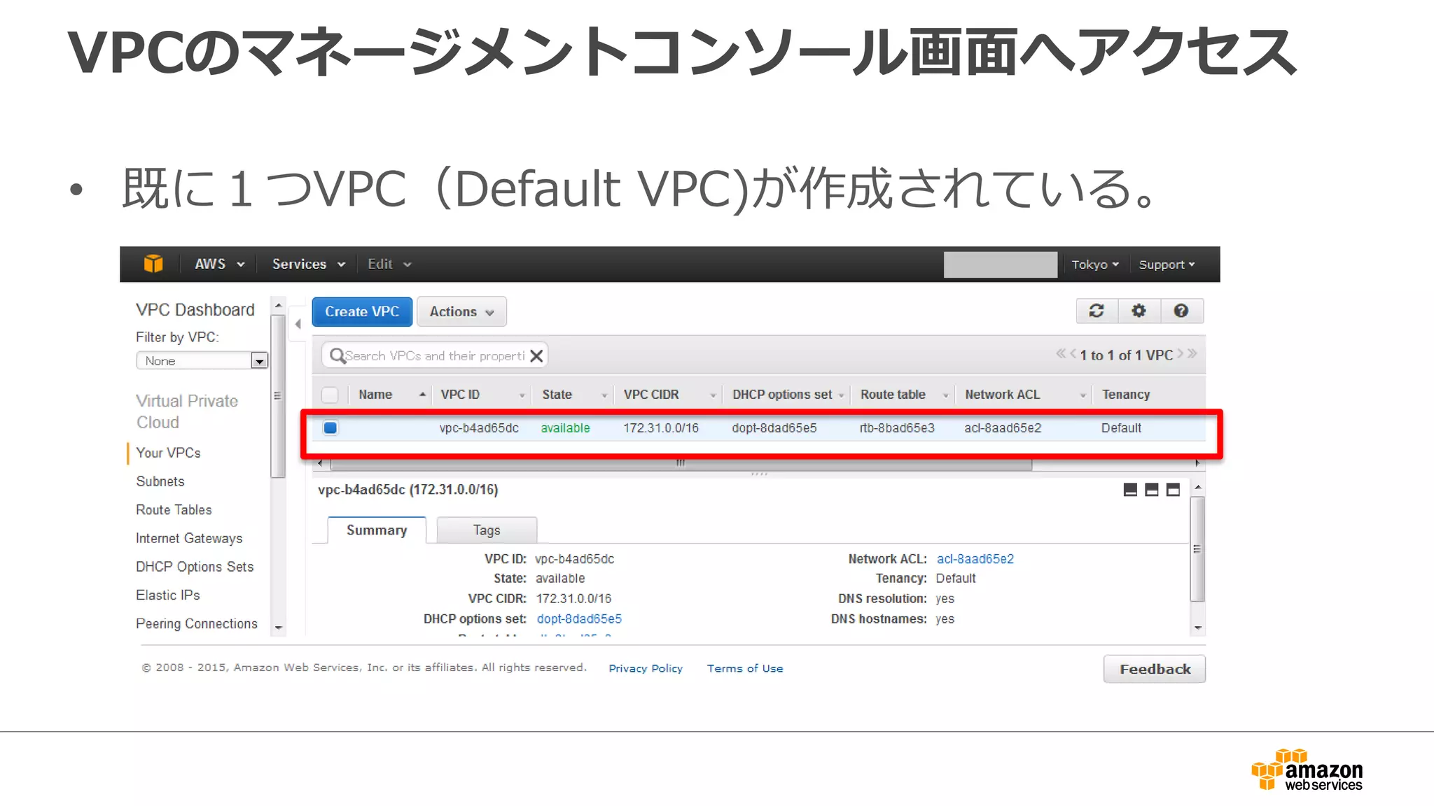Select Your VPCs in sidebar
The image size is (1434, 806).
tap(168, 453)
